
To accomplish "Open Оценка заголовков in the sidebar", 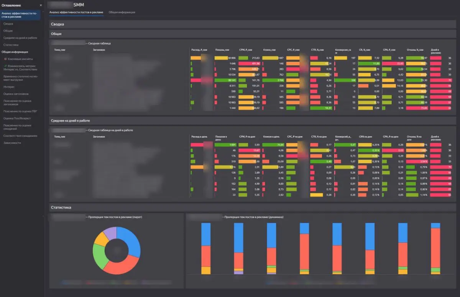I will pyautogui.click(x=16, y=94).
